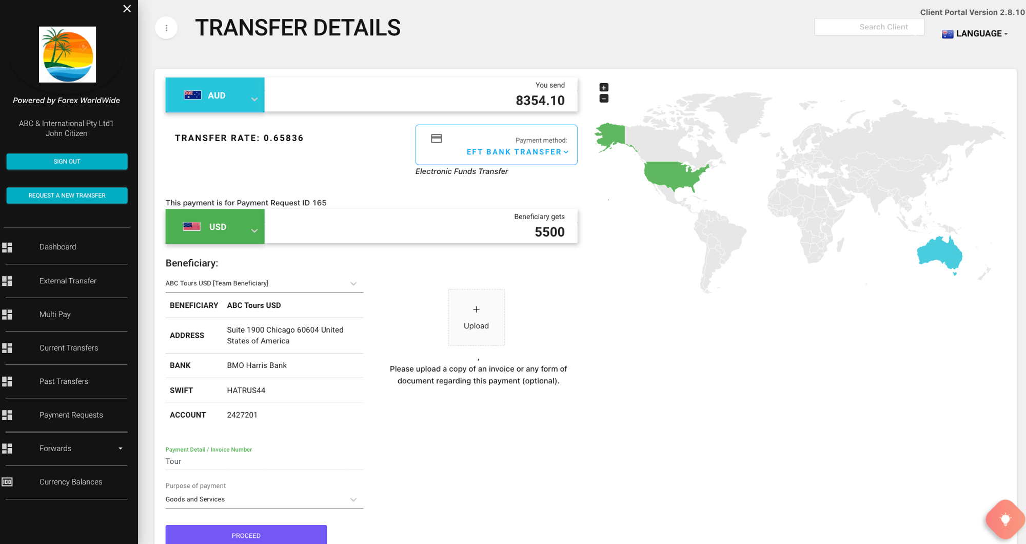
Task: Click the Dashboard grid icon
Action: [7, 247]
